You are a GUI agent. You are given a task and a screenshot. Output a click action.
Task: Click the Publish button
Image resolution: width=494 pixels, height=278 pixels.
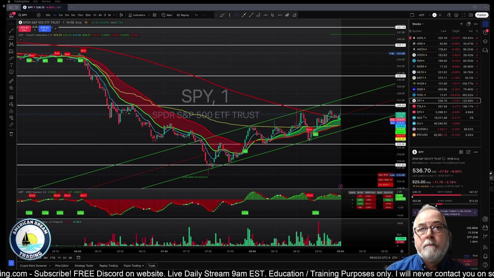pyautogui.click(x=481, y=15)
